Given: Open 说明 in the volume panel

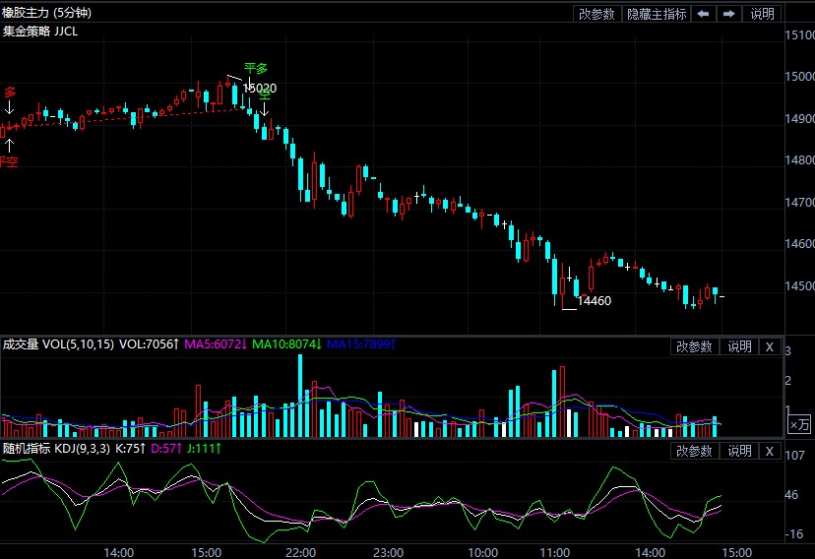Looking at the screenshot, I should [738, 346].
